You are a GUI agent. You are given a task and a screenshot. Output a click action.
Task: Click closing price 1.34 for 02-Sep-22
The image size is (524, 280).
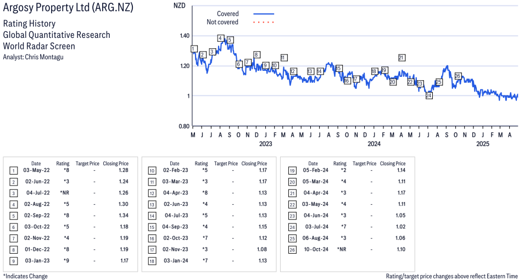[x=124, y=216]
